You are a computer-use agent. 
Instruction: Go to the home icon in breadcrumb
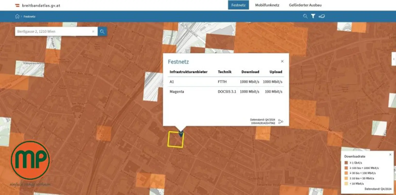coord(17,16)
